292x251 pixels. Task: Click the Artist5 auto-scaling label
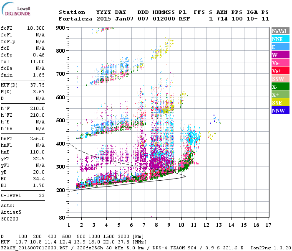click(x=11, y=213)
